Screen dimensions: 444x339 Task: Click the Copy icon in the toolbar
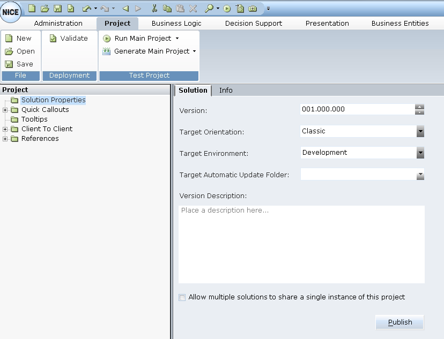(167, 8)
